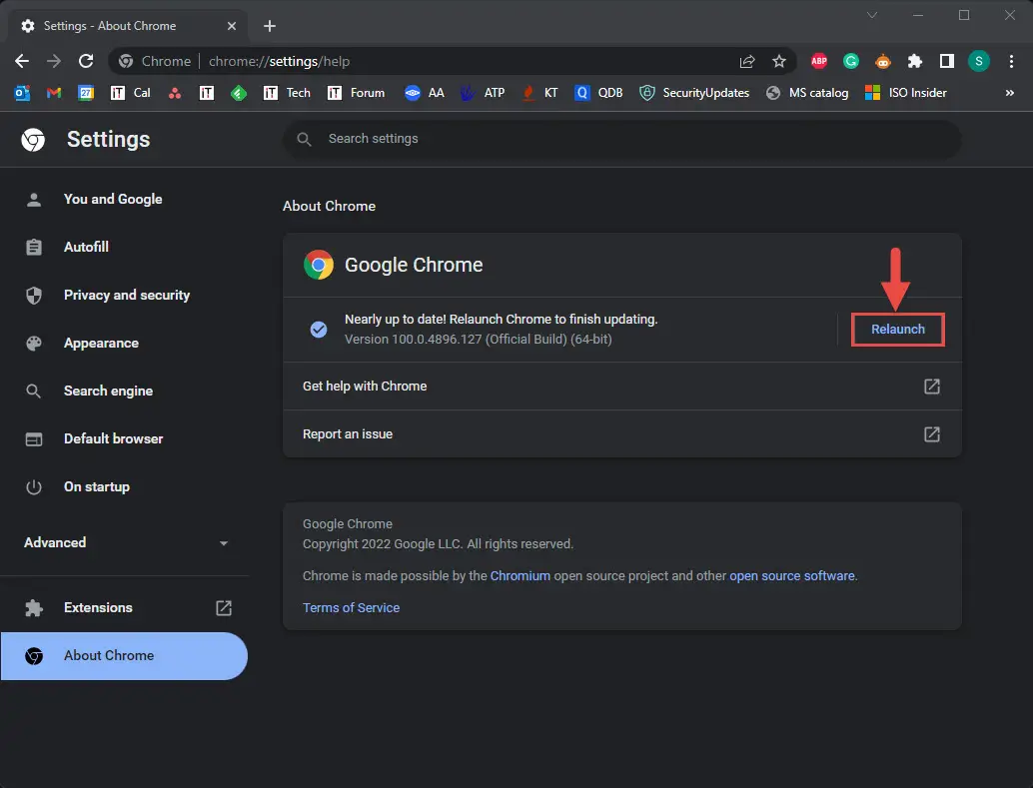
Task: Follow the Chromium link
Action: [519, 576]
